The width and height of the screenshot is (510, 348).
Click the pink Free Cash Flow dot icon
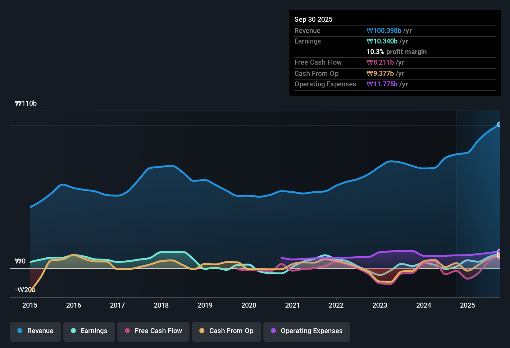coord(127,331)
